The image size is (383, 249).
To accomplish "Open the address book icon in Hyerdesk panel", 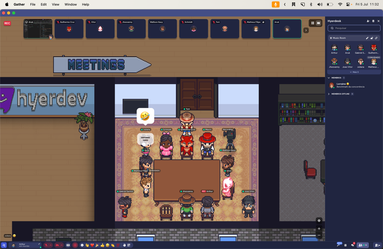I will click(373, 21).
